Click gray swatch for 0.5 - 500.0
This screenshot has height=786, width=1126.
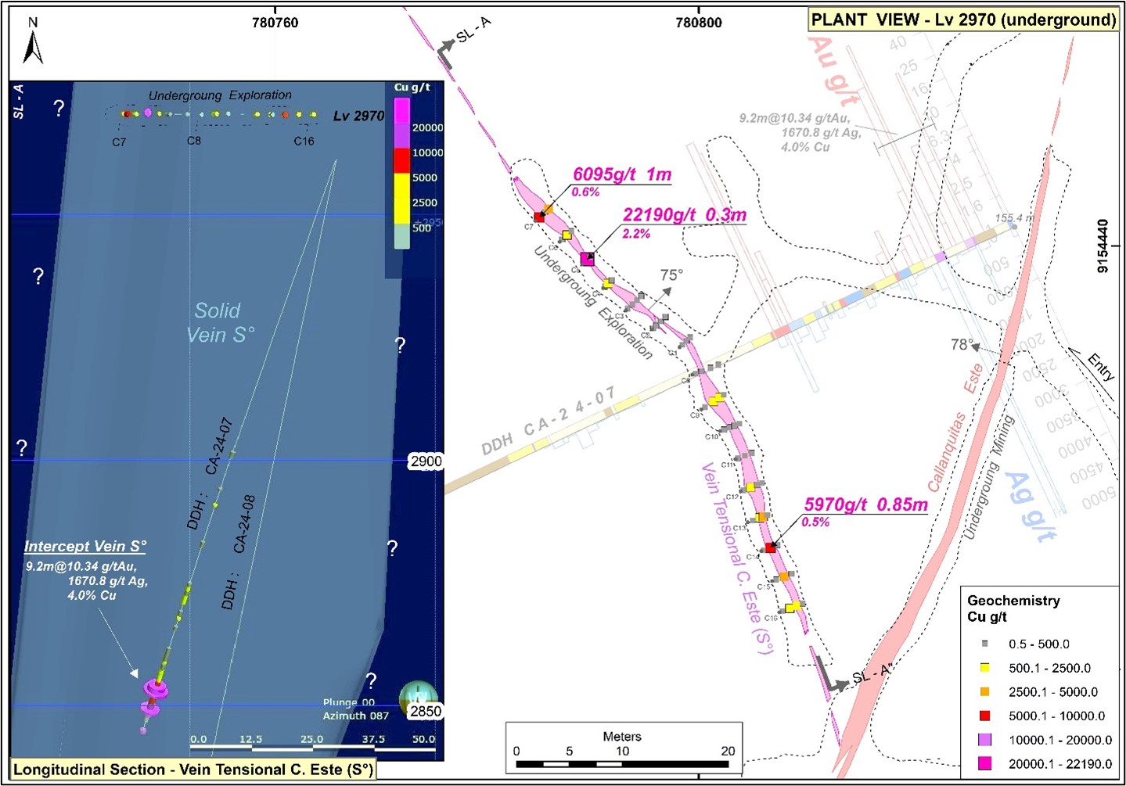[x=984, y=644]
